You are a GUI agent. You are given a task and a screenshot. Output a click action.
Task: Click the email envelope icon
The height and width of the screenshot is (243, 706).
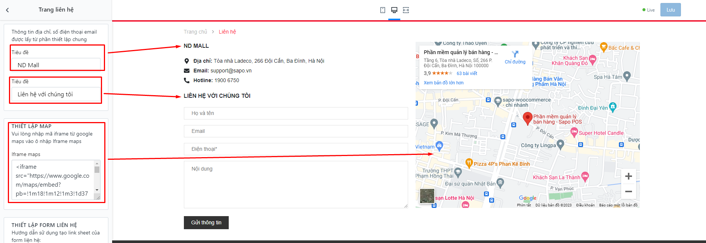186,71
